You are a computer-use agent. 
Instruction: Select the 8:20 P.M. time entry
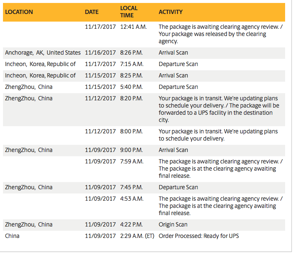(x=132, y=99)
